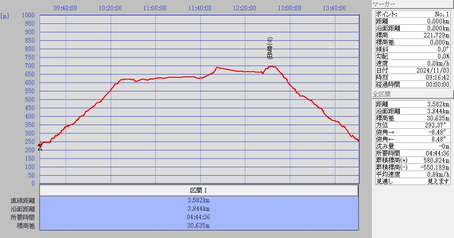Viewport: 454px width, 238px height.
Task: Select the 区間 1 section header
Action: click(198, 190)
